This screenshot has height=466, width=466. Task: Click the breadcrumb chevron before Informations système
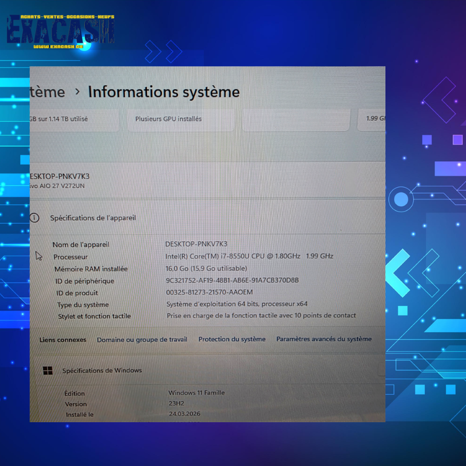pyautogui.click(x=77, y=92)
